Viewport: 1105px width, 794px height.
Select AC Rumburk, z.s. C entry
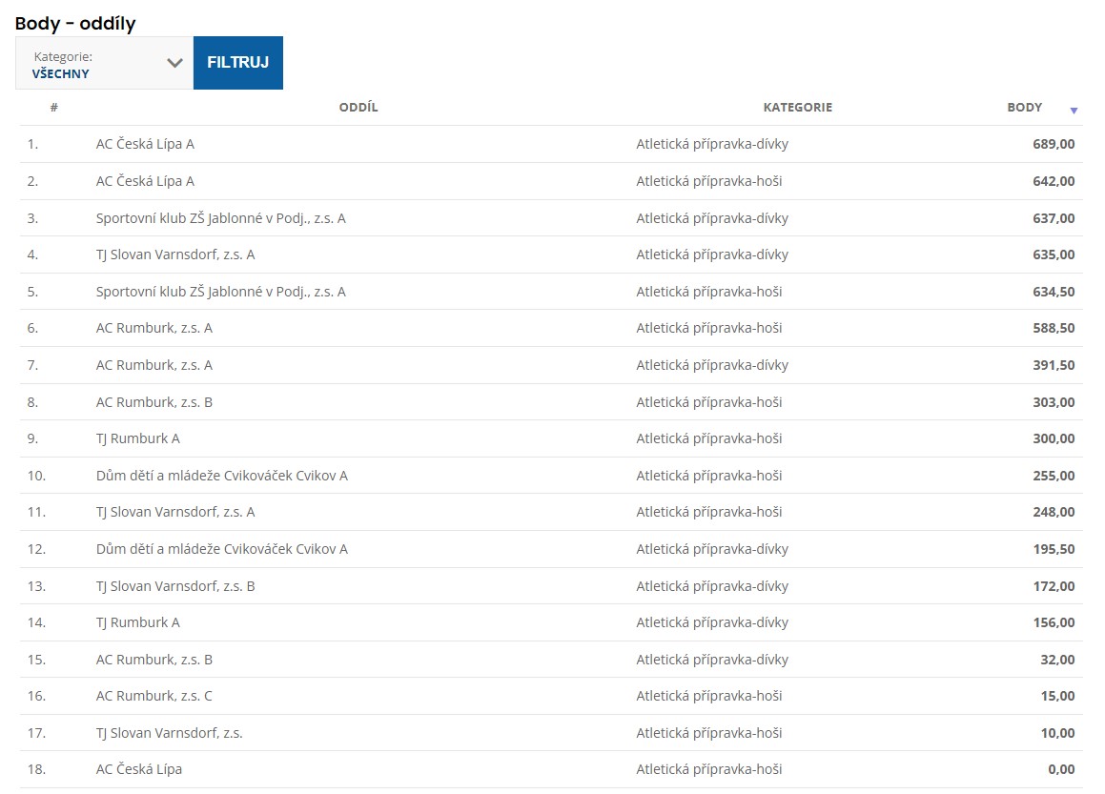click(154, 696)
